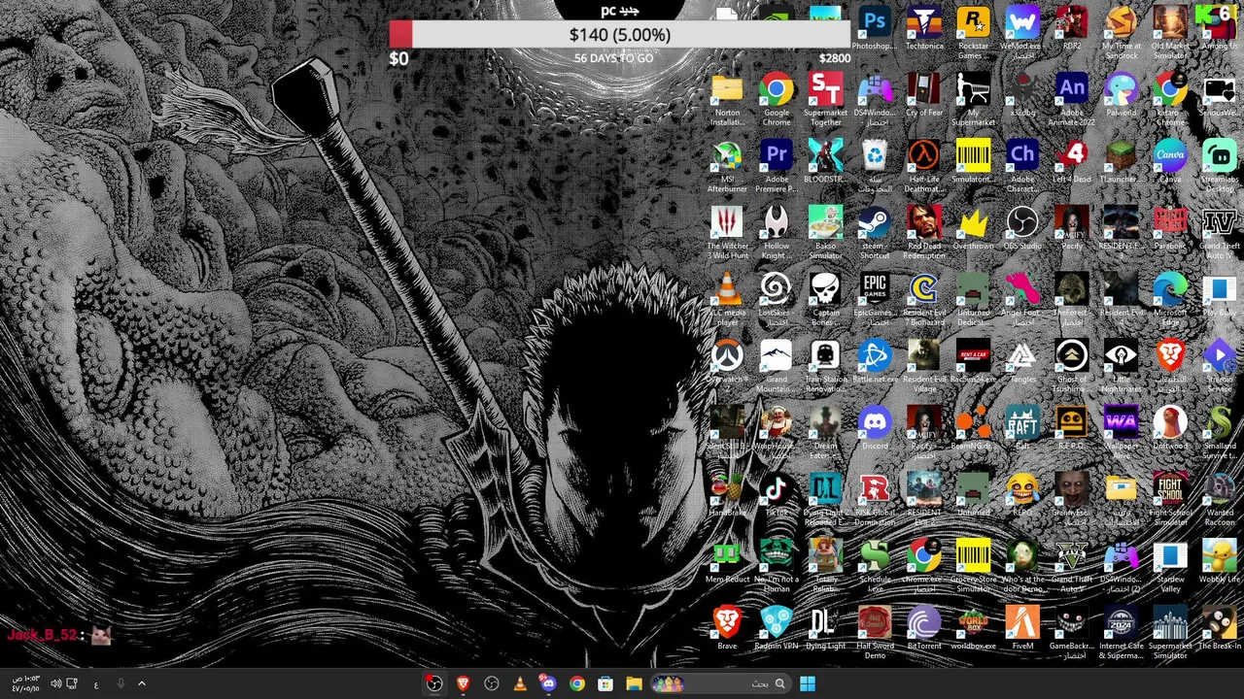Open the taskbar clock and date
This screenshot has width=1244, height=699.
coord(26,683)
